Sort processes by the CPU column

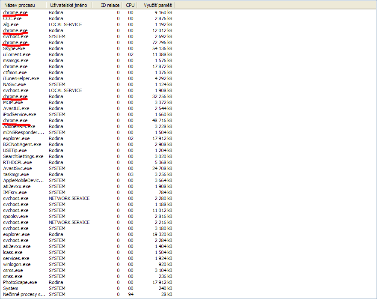point(130,5)
